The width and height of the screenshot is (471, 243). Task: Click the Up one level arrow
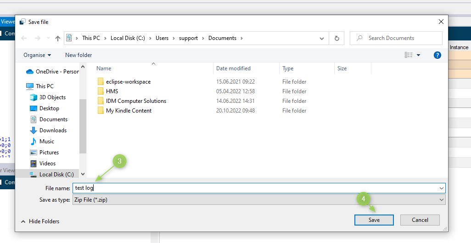coord(58,39)
